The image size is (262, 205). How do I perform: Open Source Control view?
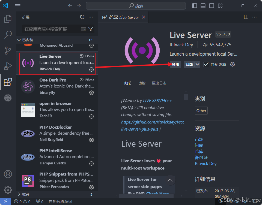click(x=8, y=50)
